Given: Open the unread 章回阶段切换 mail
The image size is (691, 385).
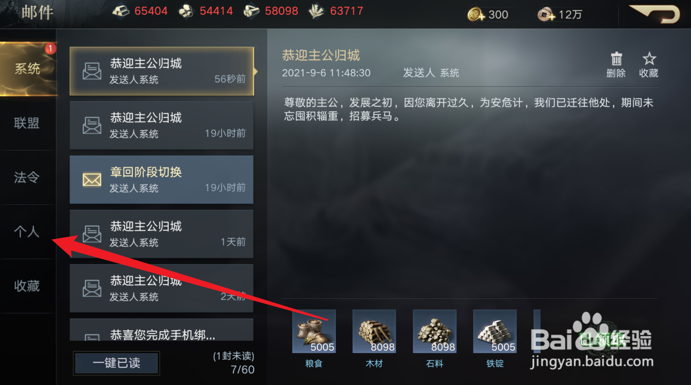Looking at the screenshot, I should pyautogui.click(x=161, y=179).
